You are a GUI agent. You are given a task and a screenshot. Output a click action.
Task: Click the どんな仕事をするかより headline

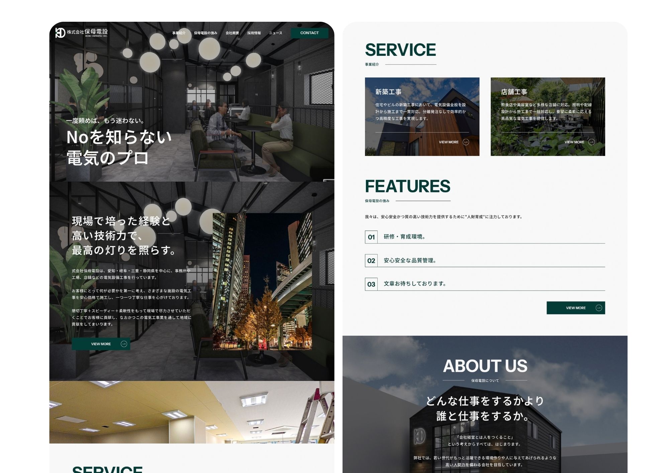coord(485,401)
